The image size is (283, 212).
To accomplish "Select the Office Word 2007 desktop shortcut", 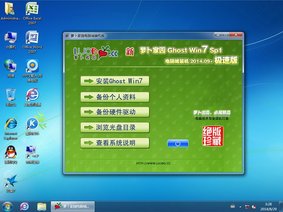I will pyautogui.click(x=32, y=42).
